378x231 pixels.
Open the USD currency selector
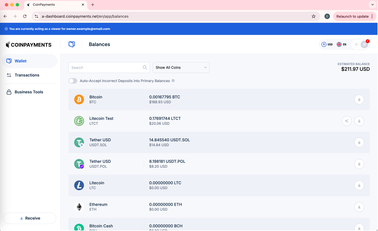(327, 44)
